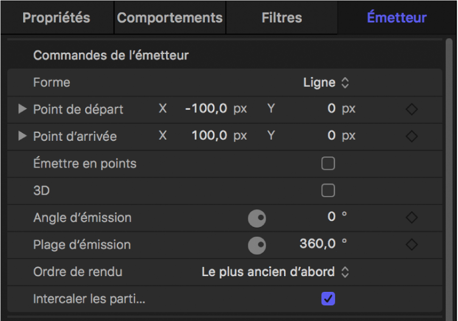Click keyframe diamond for Point de départ
The width and height of the screenshot is (458, 321).
[412, 110]
